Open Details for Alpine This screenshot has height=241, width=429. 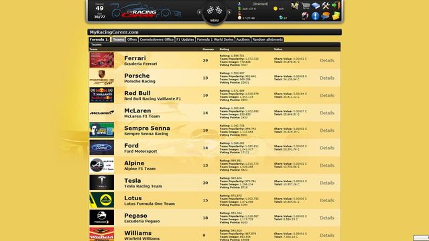point(327,165)
